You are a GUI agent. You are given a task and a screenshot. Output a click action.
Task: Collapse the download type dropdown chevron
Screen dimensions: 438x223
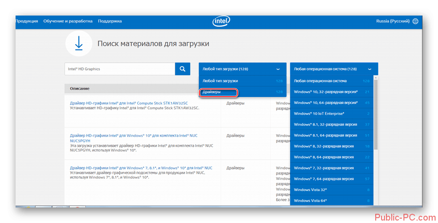(x=278, y=69)
